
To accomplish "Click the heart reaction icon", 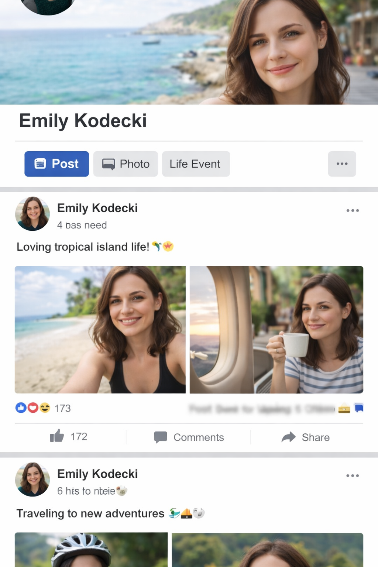I will coord(32,408).
